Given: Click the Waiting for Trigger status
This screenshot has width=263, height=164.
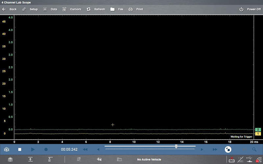Looking at the screenshot, I should pyautogui.click(x=241, y=137).
